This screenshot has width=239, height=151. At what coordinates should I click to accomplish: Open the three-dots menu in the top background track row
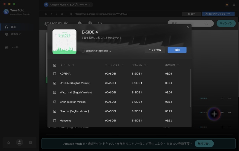tap(229, 98)
